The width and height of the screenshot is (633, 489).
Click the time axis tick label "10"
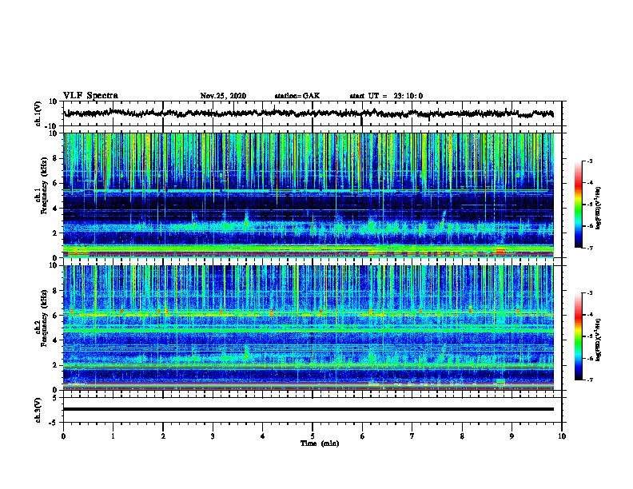pos(562,436)
